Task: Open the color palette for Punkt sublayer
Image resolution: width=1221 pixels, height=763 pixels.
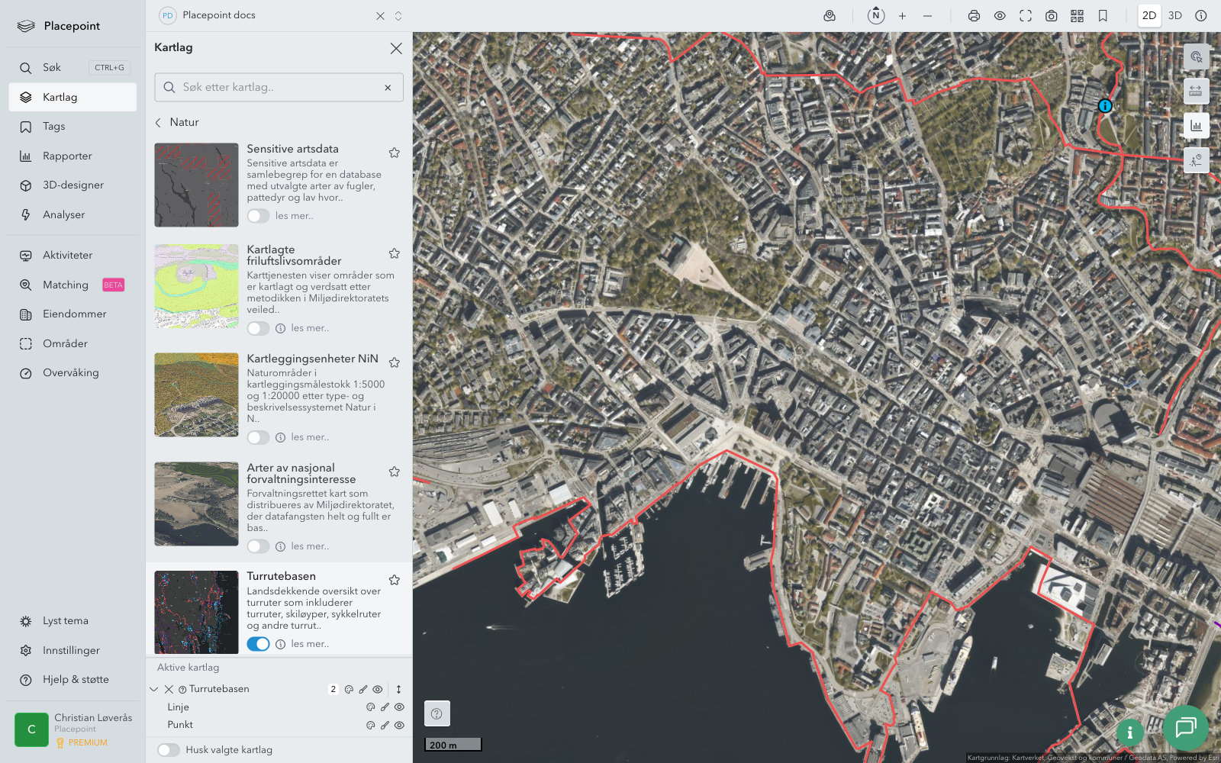Action: (371, 726)
